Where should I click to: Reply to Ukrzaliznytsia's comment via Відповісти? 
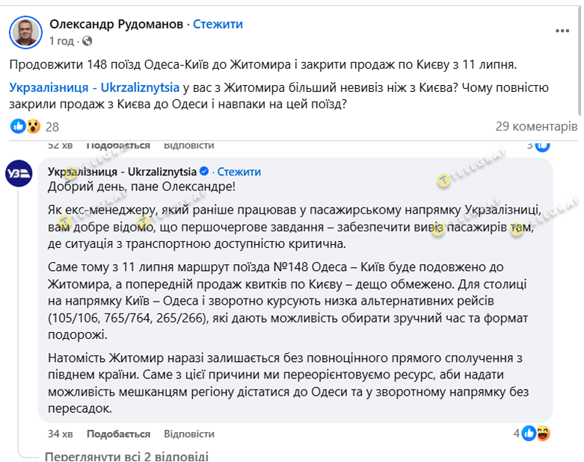coord(188,434)
